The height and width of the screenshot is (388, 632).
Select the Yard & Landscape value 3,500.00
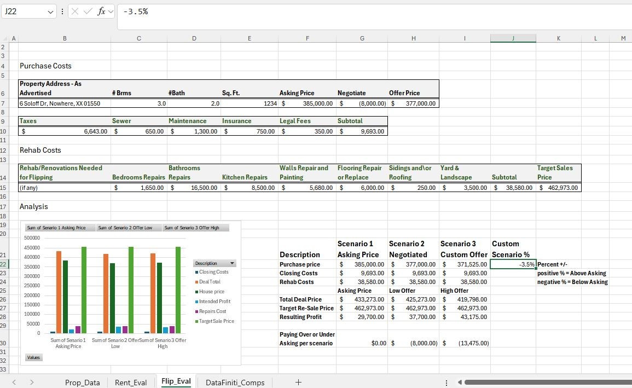pyautogui.click(x=465, y=188)
